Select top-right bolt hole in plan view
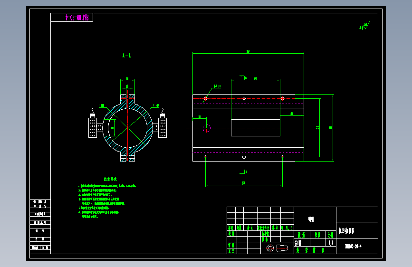 coord(282,98)
